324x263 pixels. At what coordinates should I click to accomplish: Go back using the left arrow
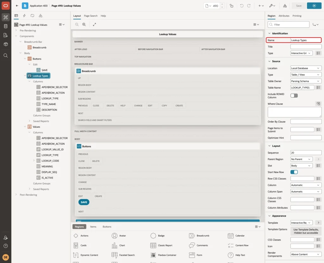pos(17,6)
